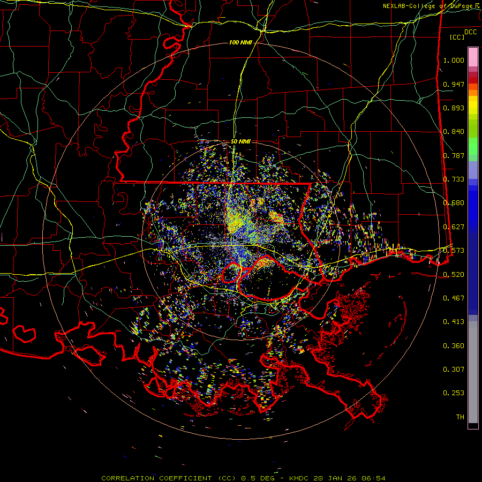Click the 0.680 legend value
Image resolution: width=482 pixels, height=482 pixels.
click(x=454, y=203)
